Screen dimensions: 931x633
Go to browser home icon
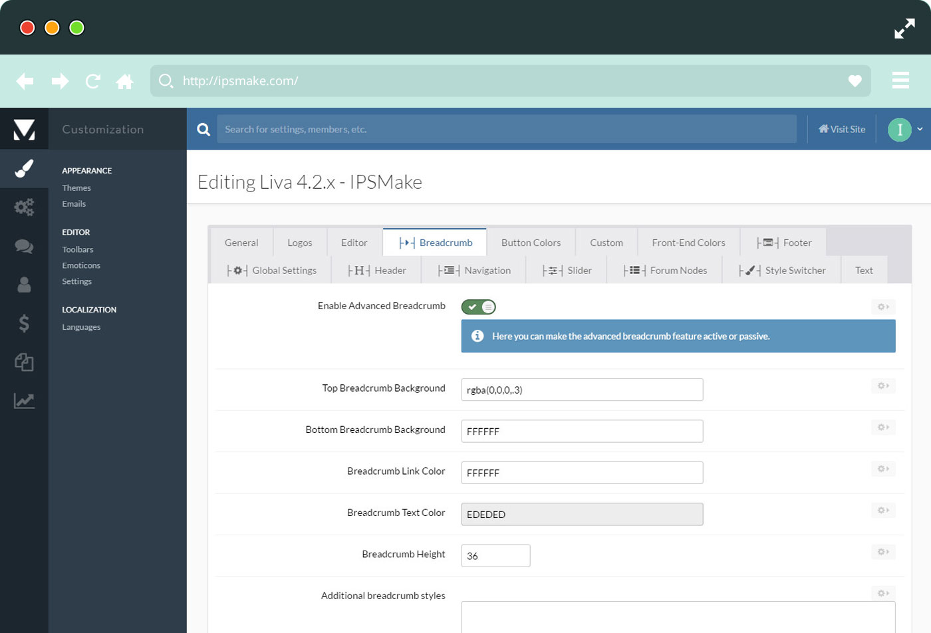click(x=124, y=81)
